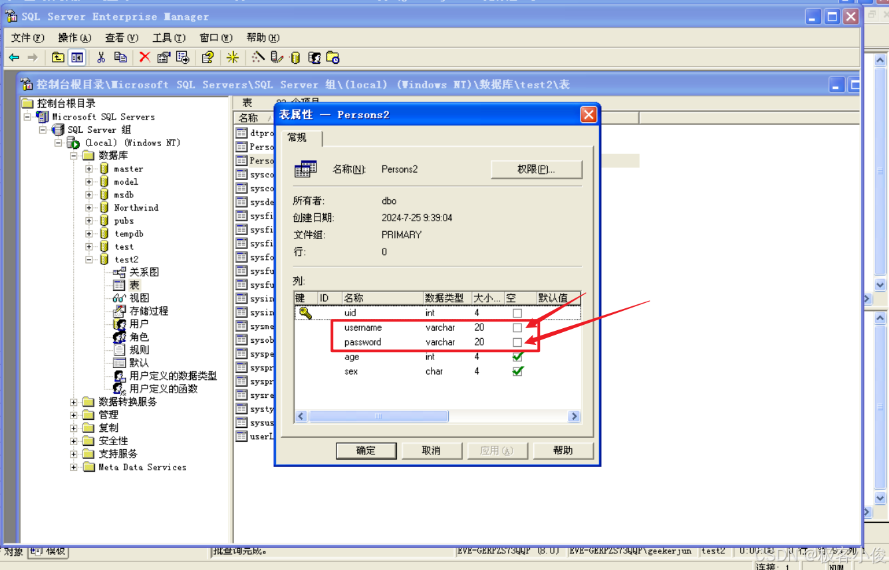Expand the master database node

[x=89, y=169]
